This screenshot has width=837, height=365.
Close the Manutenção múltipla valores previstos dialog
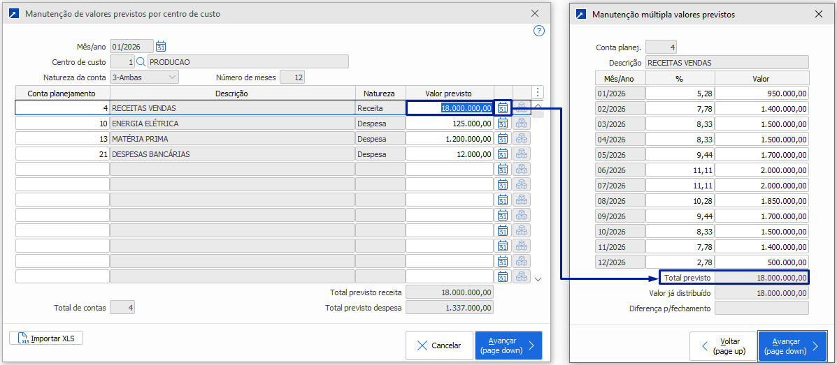point(819,14)
